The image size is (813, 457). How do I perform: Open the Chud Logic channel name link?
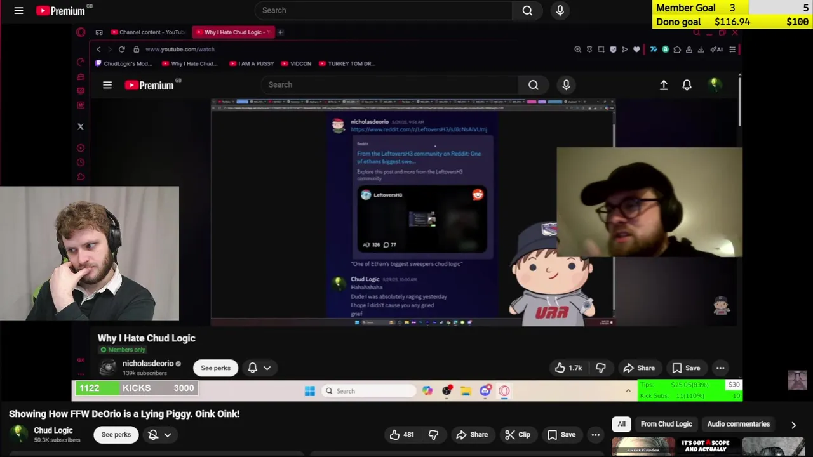(x=53, y=430)
